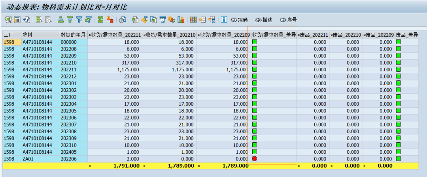Click the Save Layout icon

[212, 20]
